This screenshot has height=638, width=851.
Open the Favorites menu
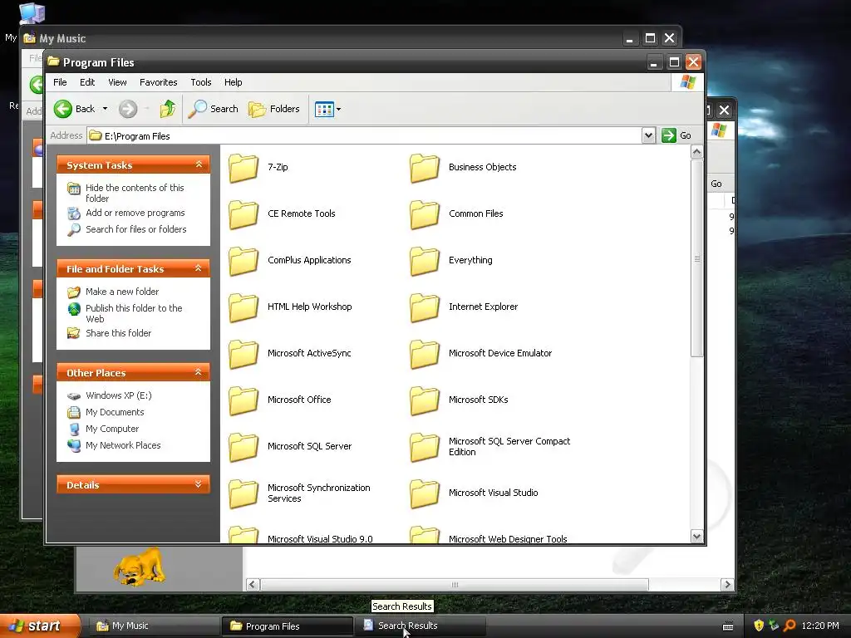coord(159,82)
